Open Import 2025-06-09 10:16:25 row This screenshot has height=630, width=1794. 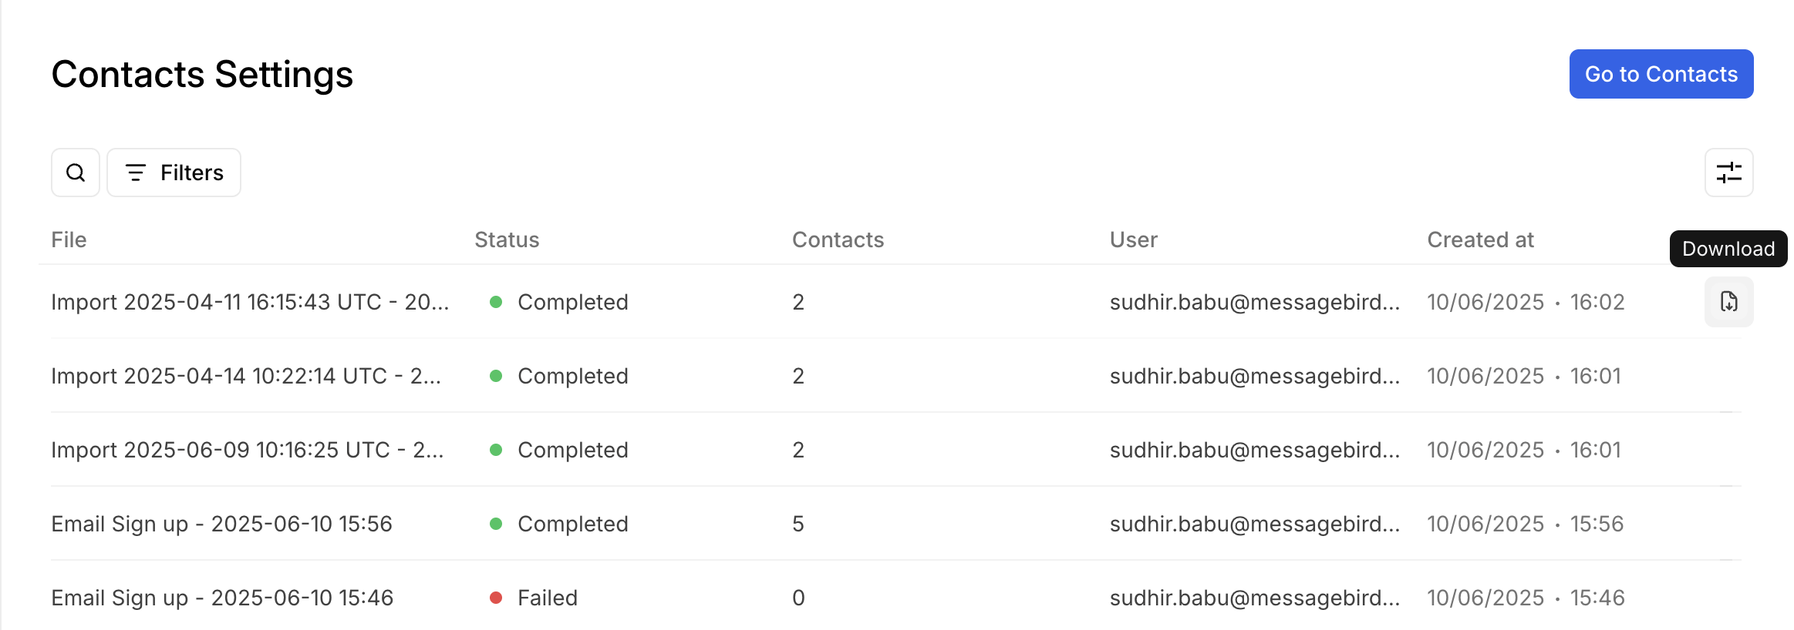point(247,450)
